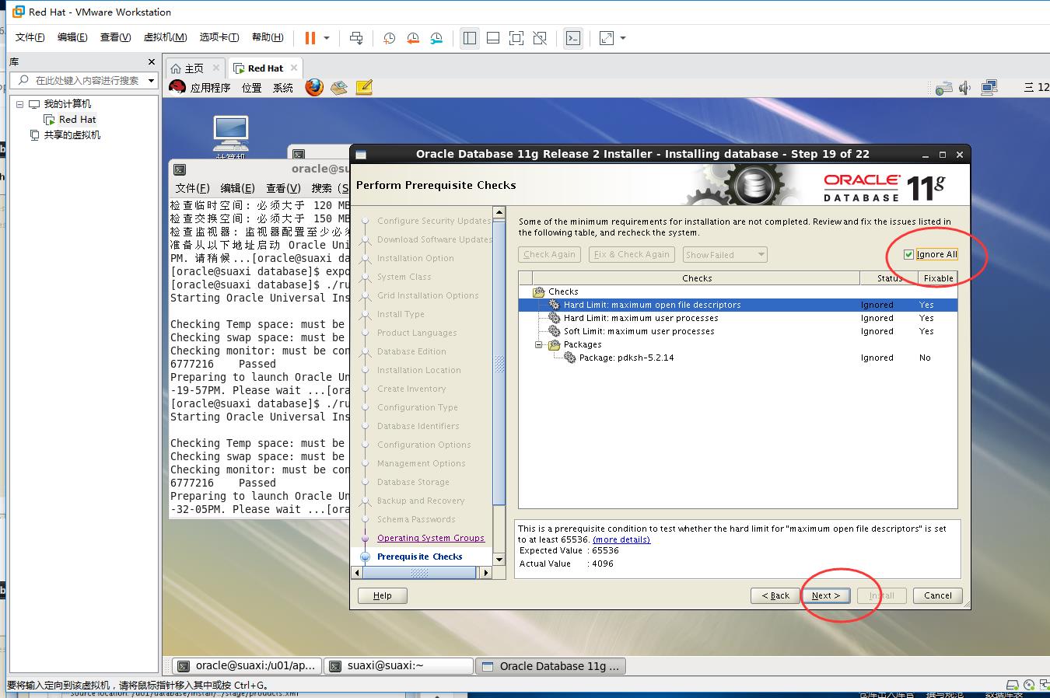Open the 应用程序 menu in the guest panel
The image size is (1050, 698).
tap(210, 88)
